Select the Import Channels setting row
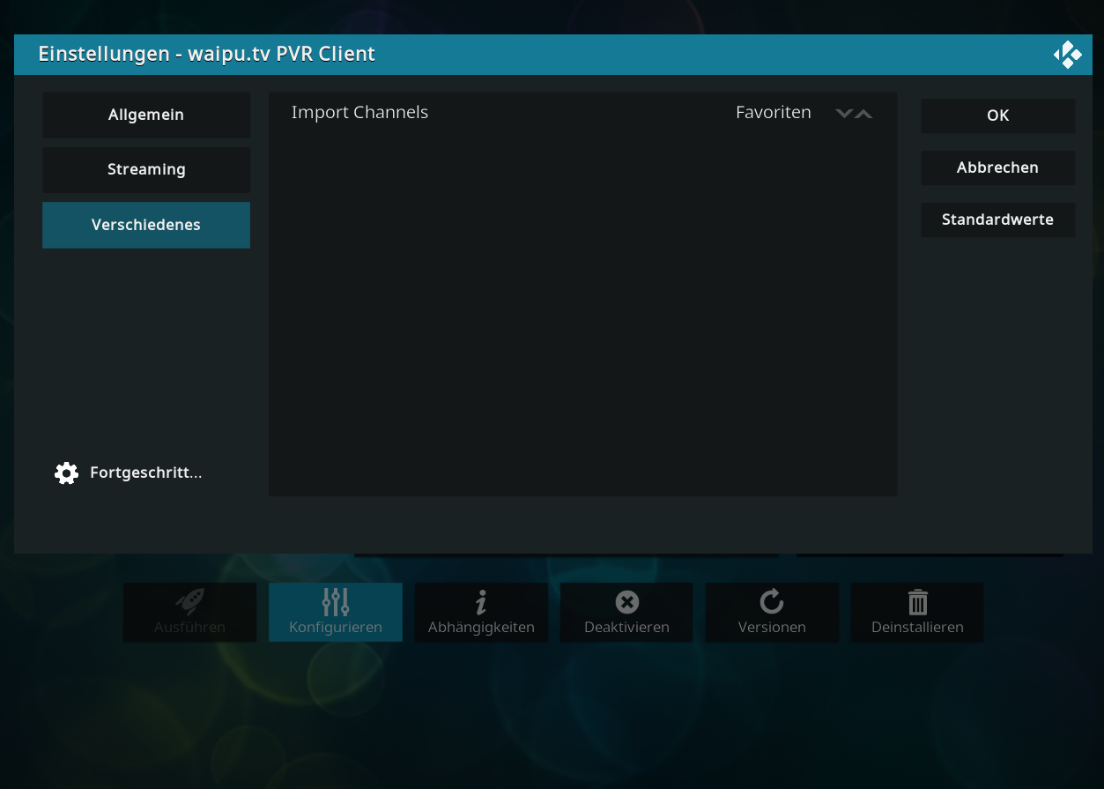1104x789 pixels. click(582, 113)
